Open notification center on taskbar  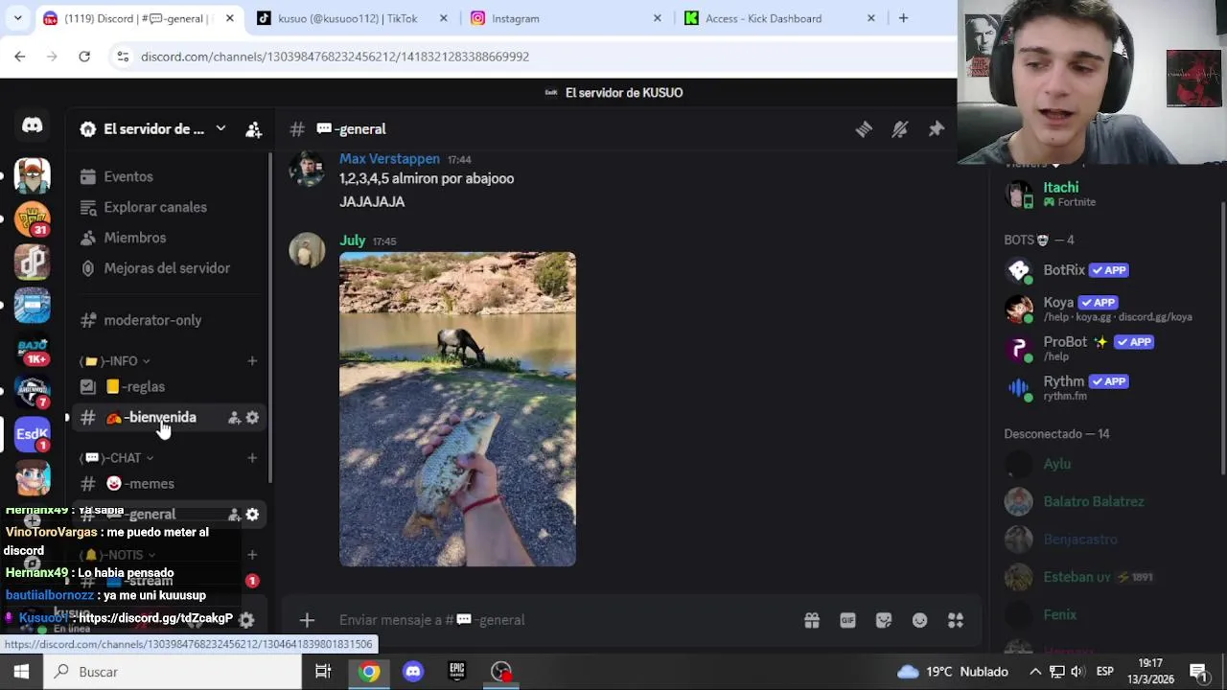[x=1198, y=672]
